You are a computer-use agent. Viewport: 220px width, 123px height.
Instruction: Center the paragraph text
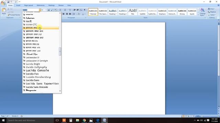pos(64,14)
